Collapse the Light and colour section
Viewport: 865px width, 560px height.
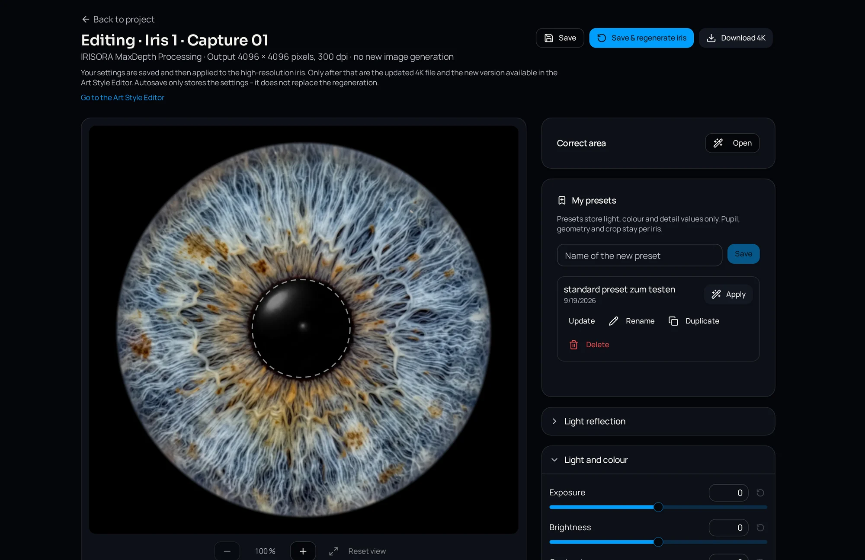coord(658,460)
